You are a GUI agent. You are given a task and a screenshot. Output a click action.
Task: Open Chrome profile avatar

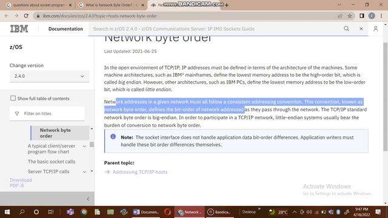(372, 16)
